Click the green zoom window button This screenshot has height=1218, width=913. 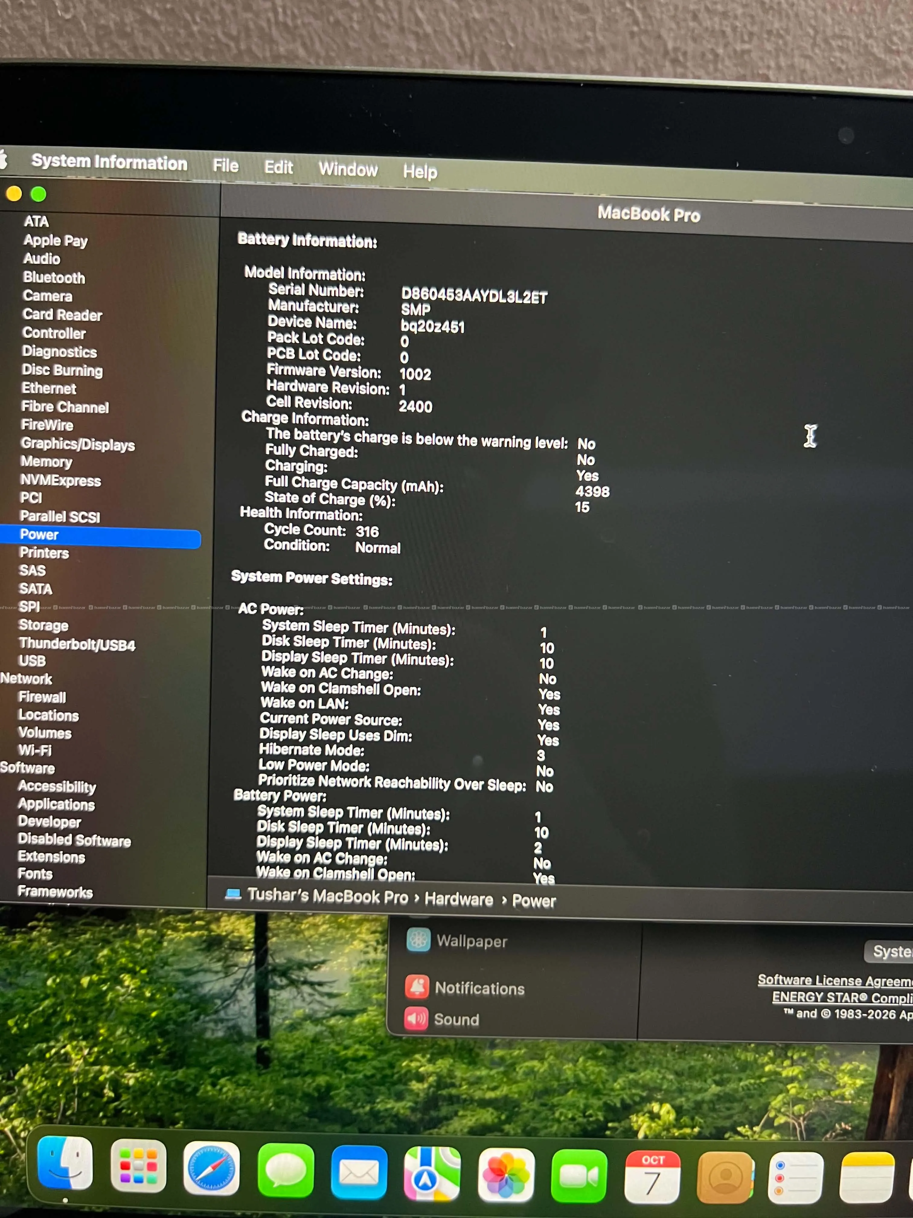39,194
